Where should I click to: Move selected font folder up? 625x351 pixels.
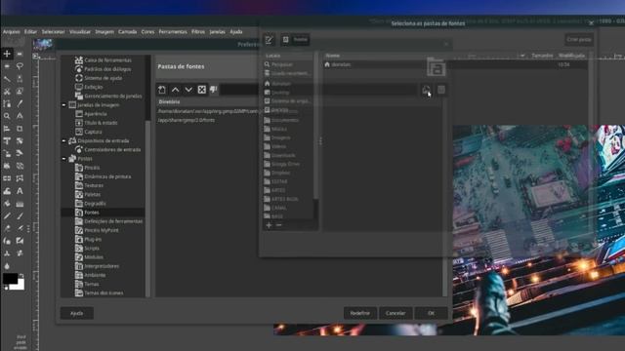tap(176, 90)
